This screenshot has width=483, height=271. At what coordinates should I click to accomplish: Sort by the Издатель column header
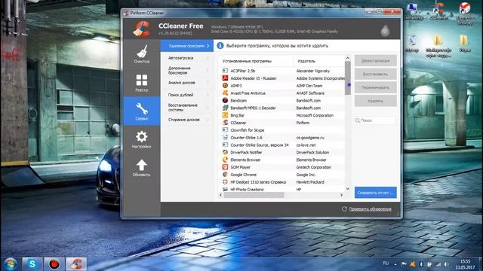(x=318, y=61)
